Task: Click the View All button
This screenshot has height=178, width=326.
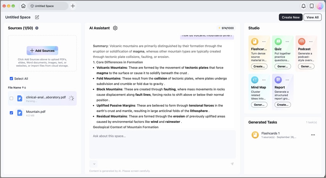Action: 312,17
